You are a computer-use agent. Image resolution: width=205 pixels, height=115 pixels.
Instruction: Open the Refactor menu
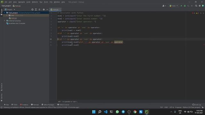pyautogui.click(x=35, y=2)
